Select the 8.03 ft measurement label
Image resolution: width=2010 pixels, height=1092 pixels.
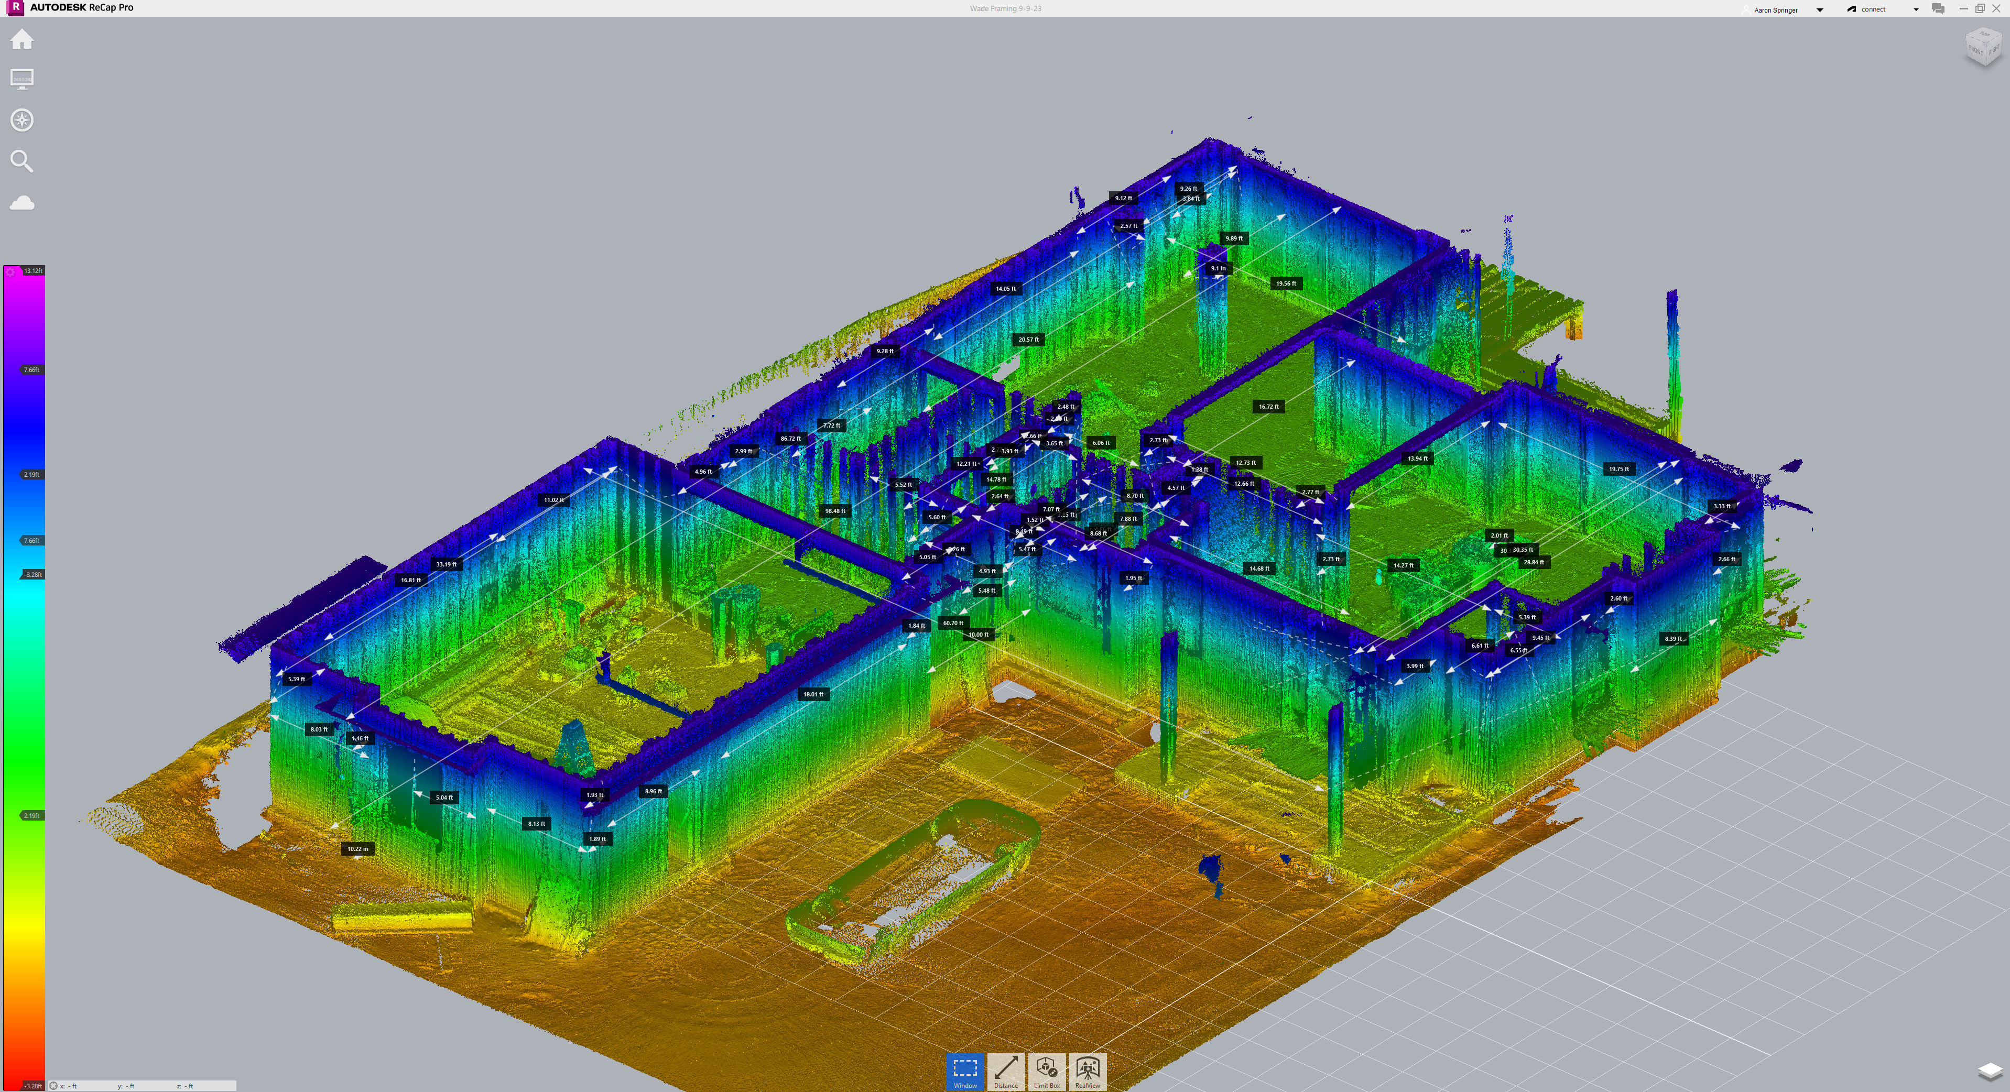point(319,729)
